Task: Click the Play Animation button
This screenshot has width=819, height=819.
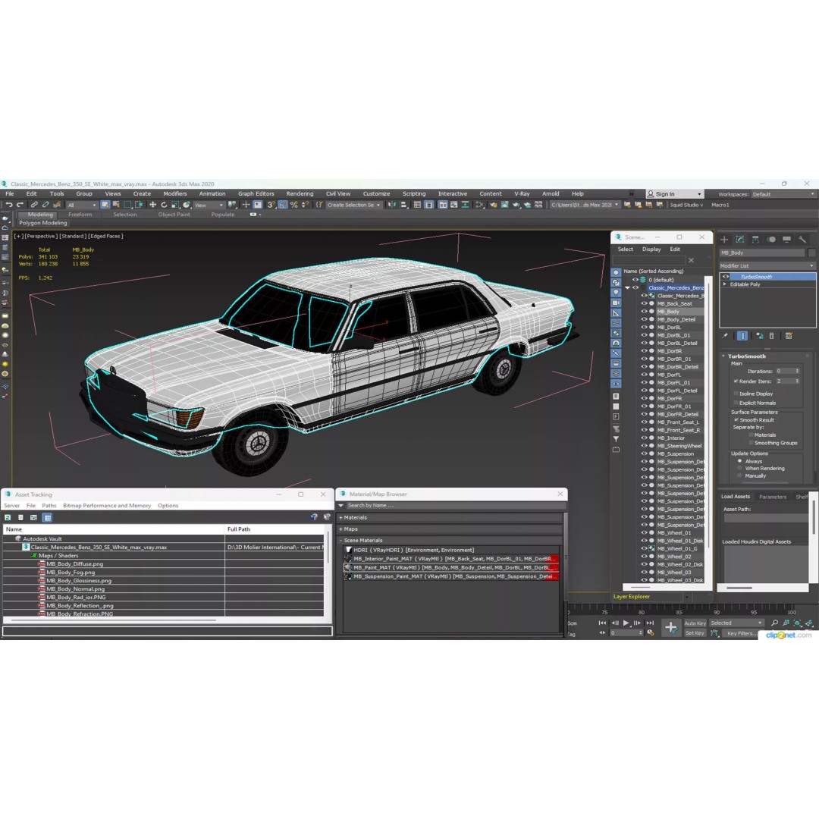Action: click(626, 623)
